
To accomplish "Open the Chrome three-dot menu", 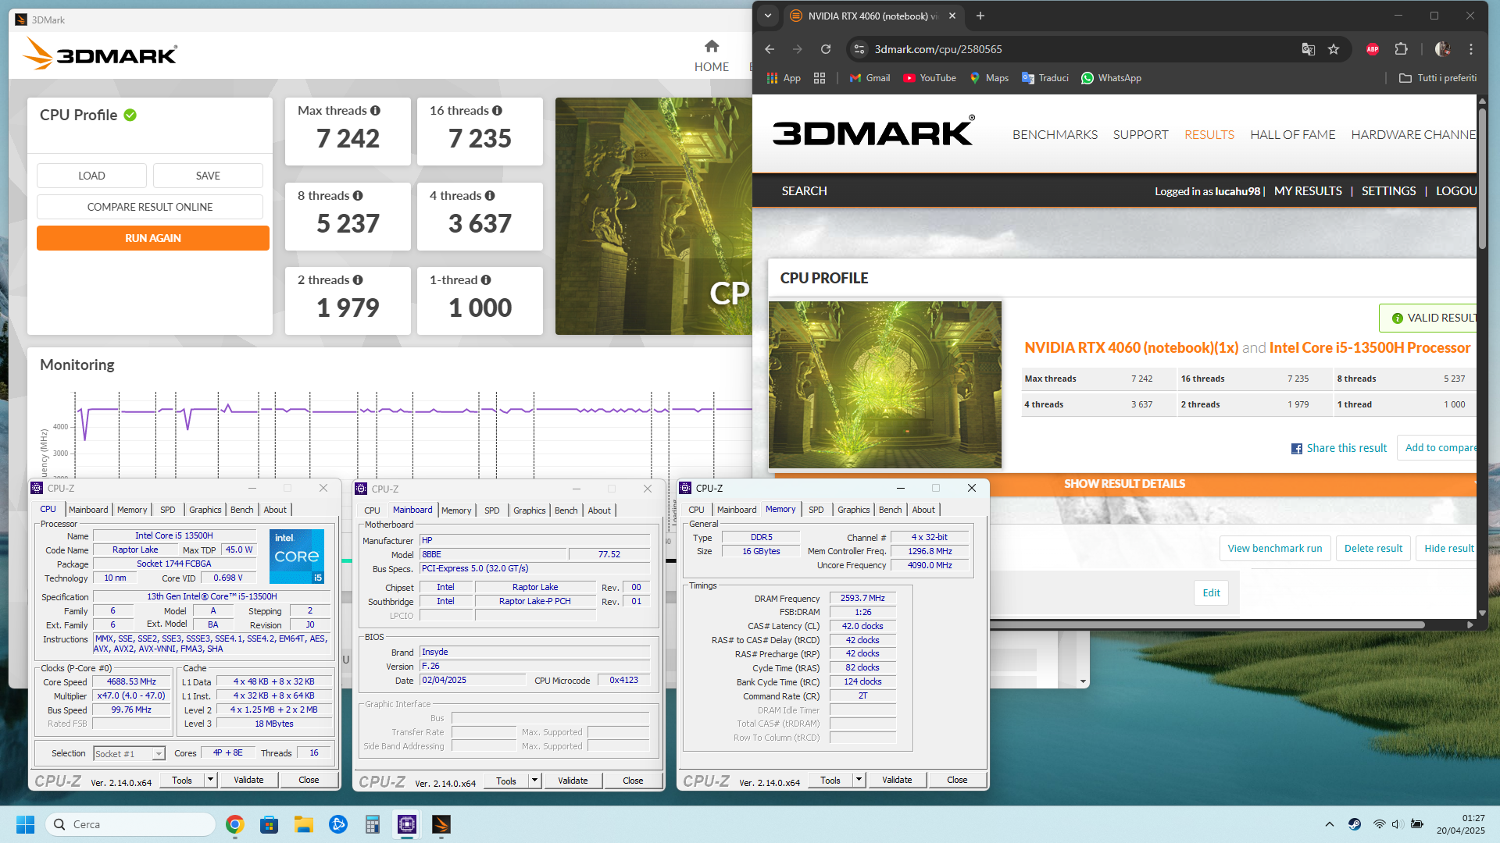I will (x=1471, y=49).
